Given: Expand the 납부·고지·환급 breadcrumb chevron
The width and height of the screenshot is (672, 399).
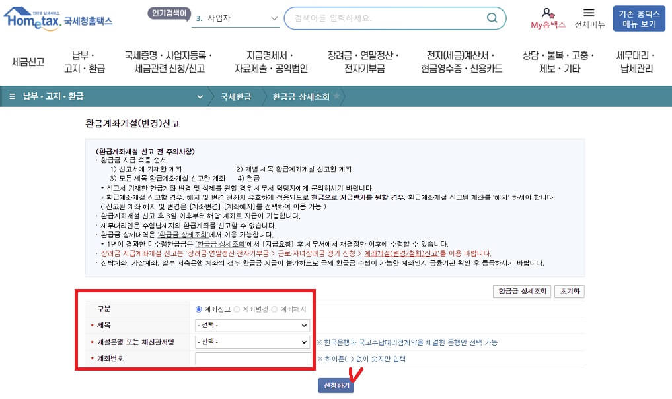Looking at the screenshot, I should point(200,95).
